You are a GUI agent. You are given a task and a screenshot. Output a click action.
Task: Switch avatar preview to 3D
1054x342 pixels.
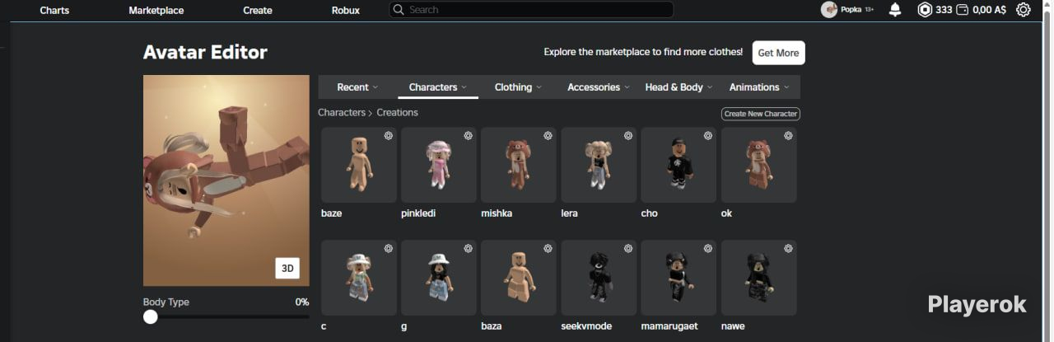287,268
